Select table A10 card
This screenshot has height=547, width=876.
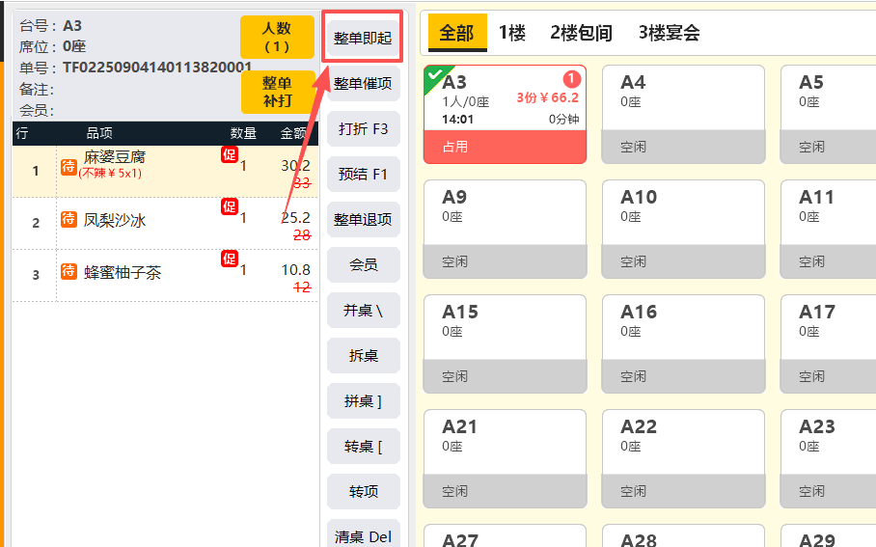pos(683,229)
